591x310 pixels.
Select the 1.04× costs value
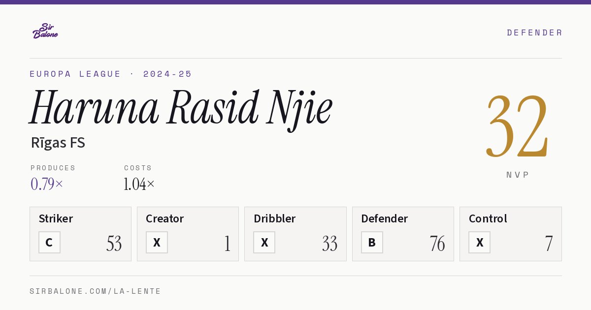pyautogui.click(x=139, y=184)
